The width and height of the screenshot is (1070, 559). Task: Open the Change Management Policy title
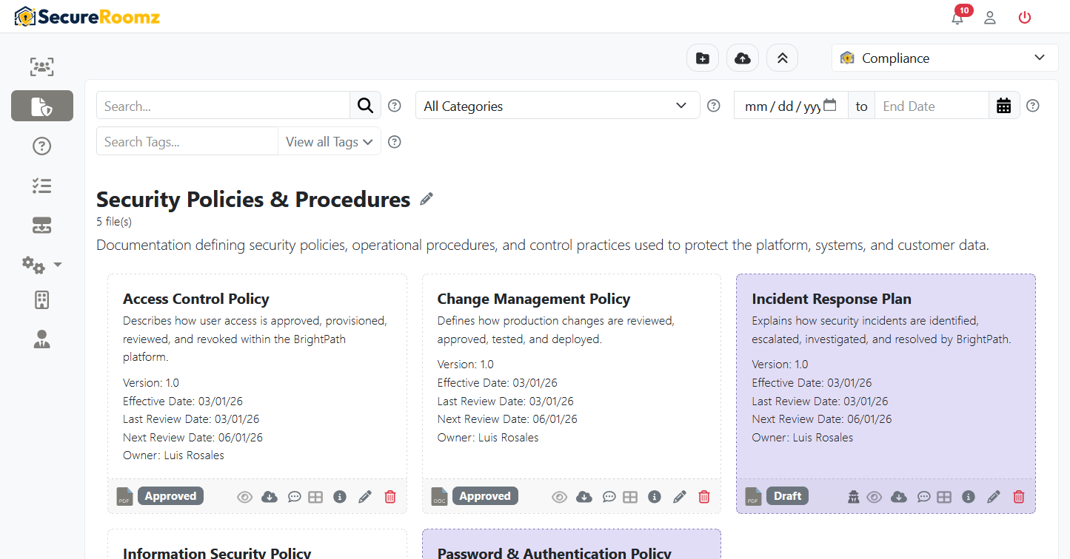click(534, 299)
